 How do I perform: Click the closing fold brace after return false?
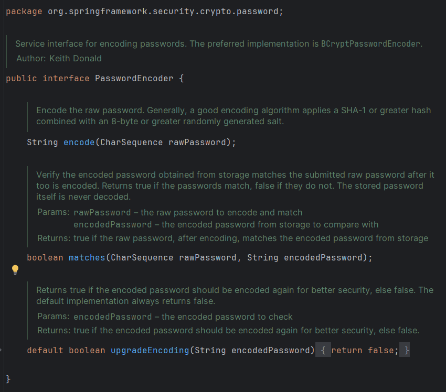point(405,350)
